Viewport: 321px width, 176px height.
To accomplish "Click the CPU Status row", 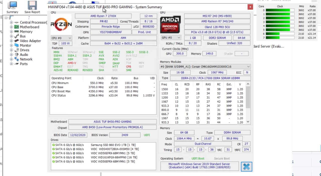I will point(103,95).
